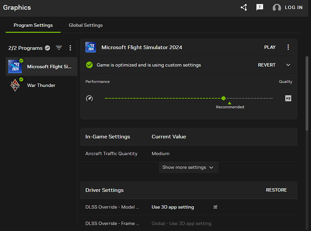
Task: Switch to Global Settings tab
Action: coord(86,25)
